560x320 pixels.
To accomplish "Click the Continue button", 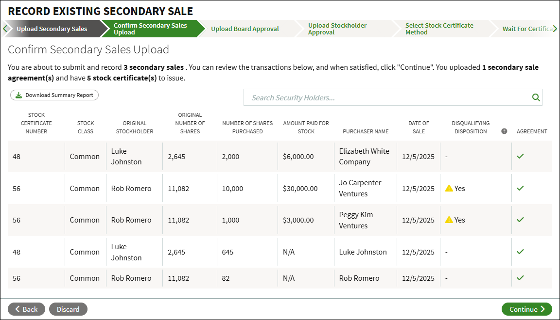I will (527, 309).
